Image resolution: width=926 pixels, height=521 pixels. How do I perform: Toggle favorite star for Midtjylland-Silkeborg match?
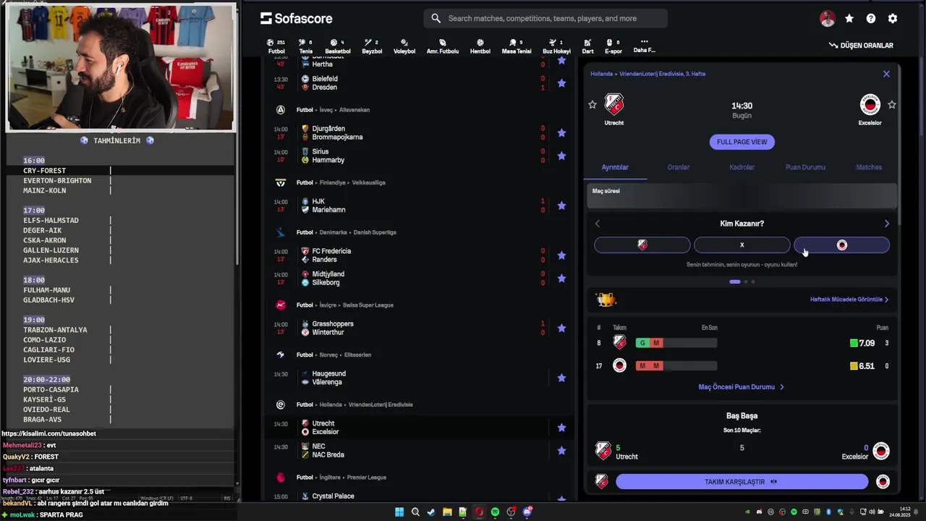tap(561, 279)
